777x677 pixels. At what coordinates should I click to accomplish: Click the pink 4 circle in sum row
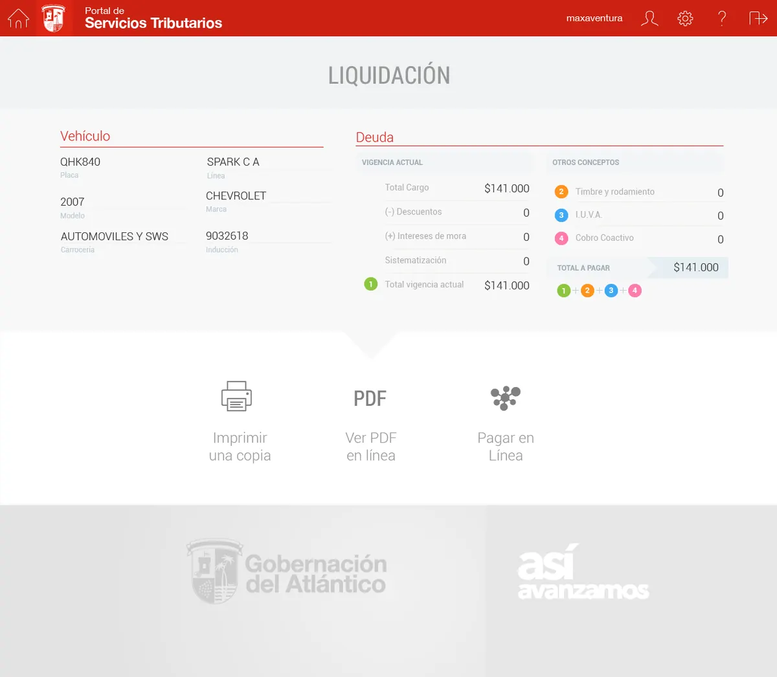click(635, 291)
